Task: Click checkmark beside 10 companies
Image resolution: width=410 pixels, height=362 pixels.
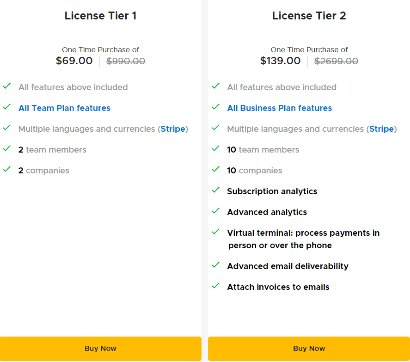Action: tap(215, 170)
